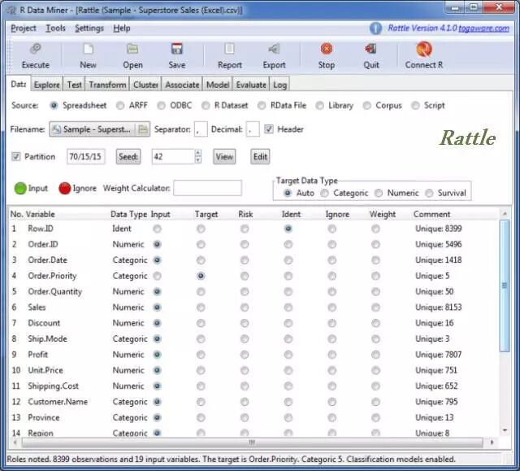Viewport: 520px width, 471px height.
Task: Set Target Data Type to Numeric
Action: [x=379, y=193]
